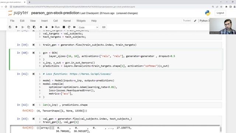Click the Trusted notebook indicator
Image resolution: width=236 pixels, height=133 pixels.
point(187,21)
